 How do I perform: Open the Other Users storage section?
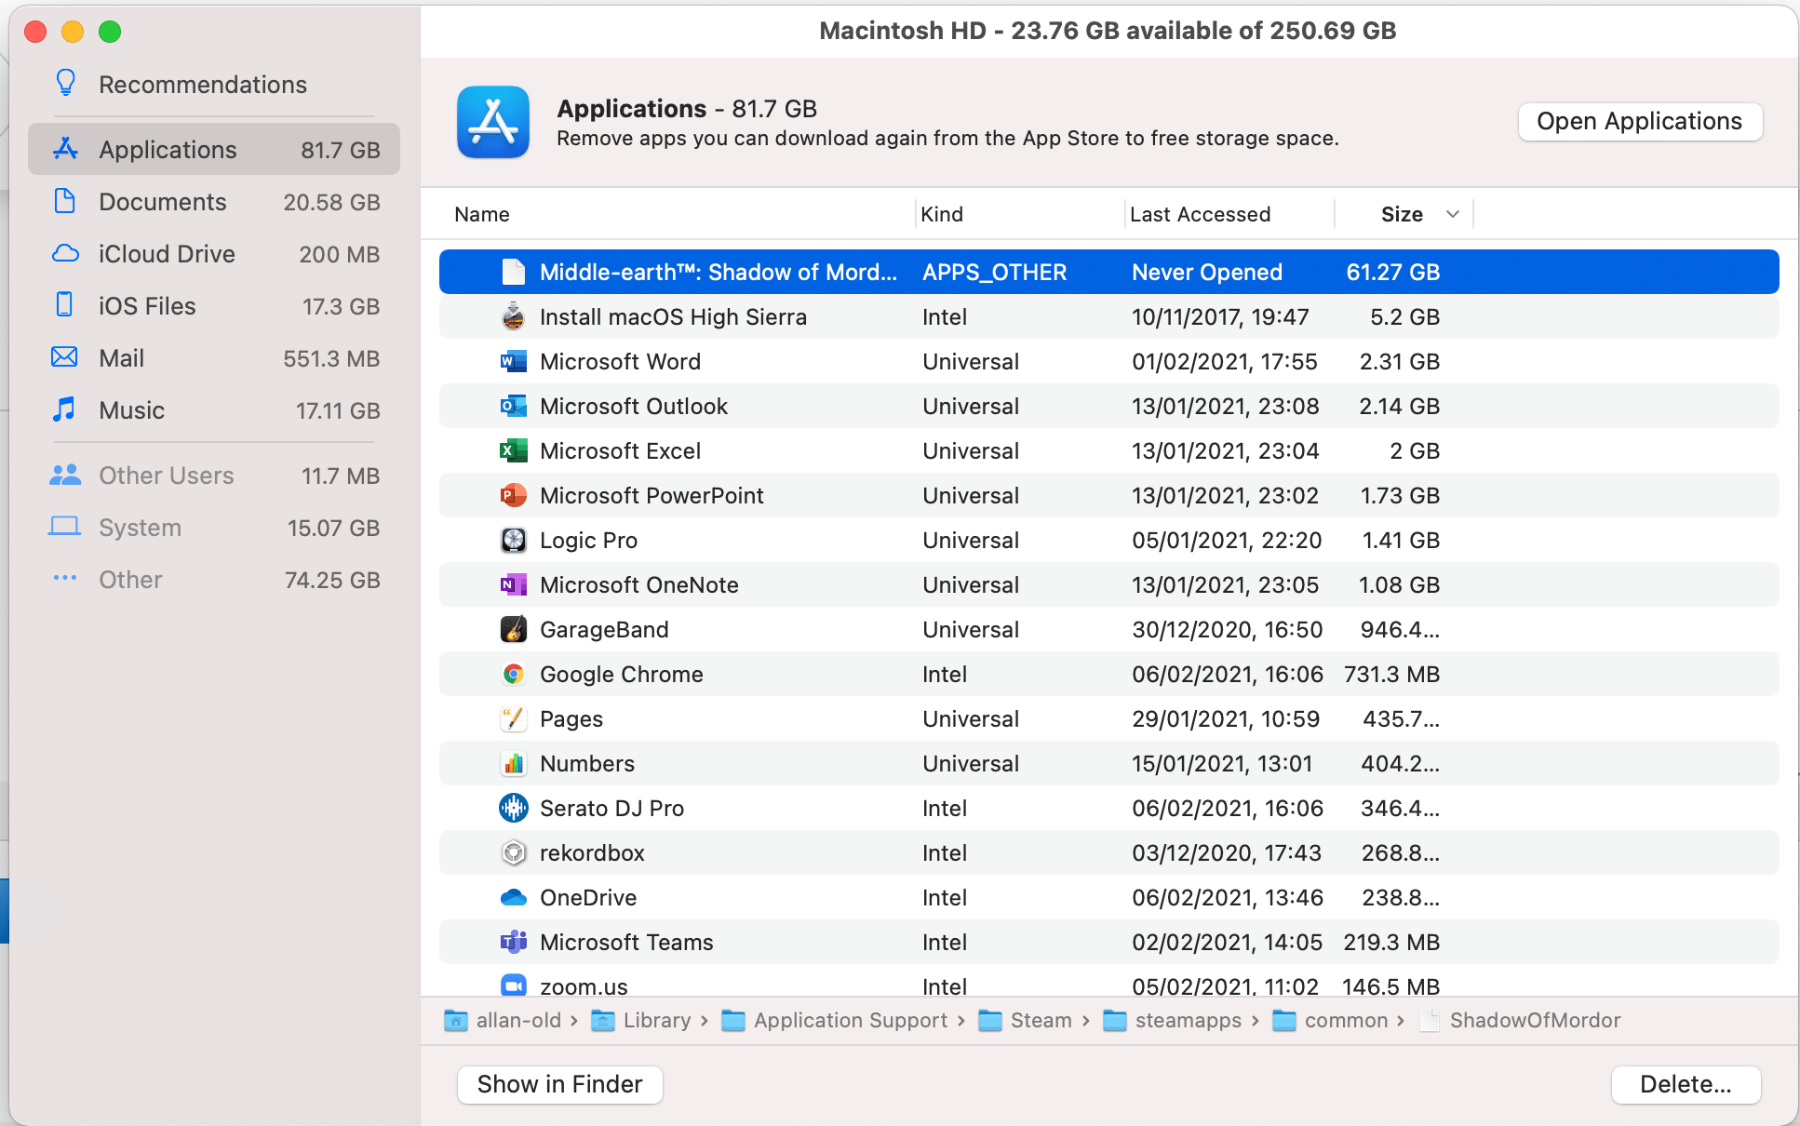(166, 475)
